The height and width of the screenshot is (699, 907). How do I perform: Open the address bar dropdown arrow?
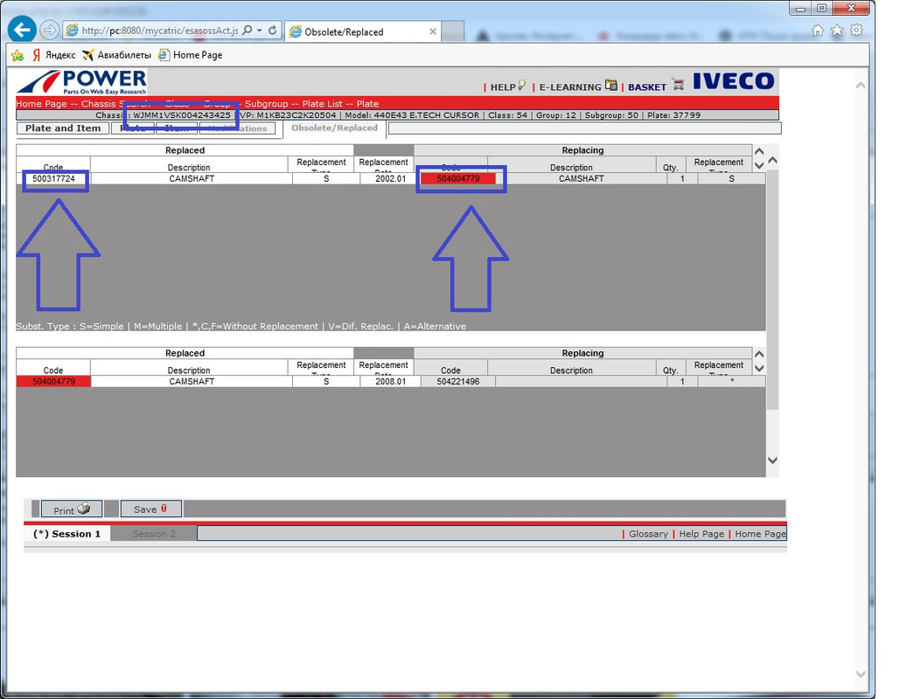259,30
